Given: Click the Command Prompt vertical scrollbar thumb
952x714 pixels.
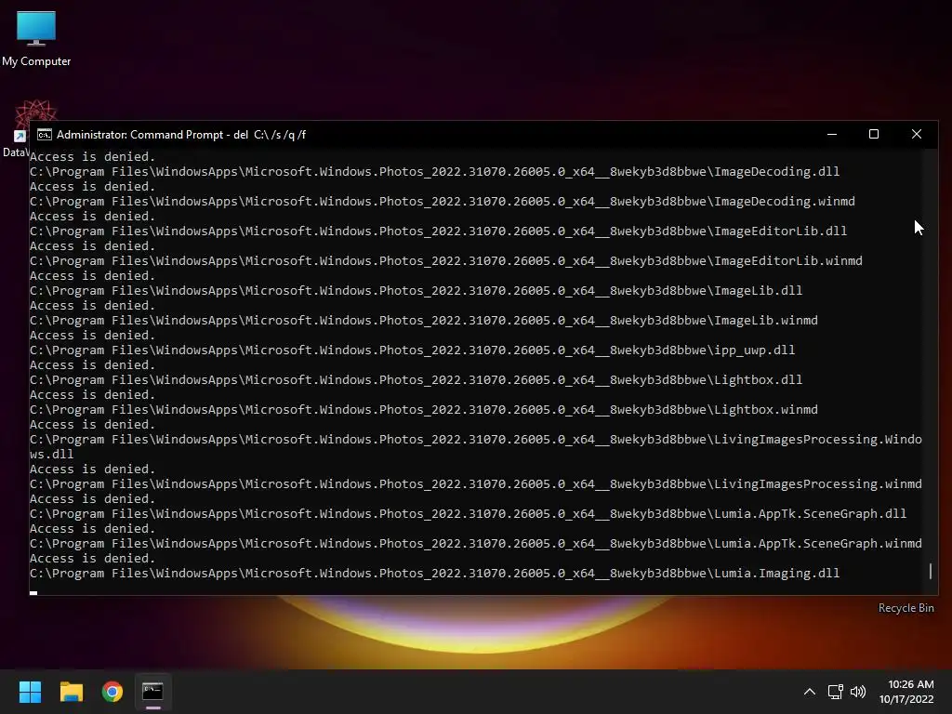Looking at the screenshot, I should (x=930, y=571).
